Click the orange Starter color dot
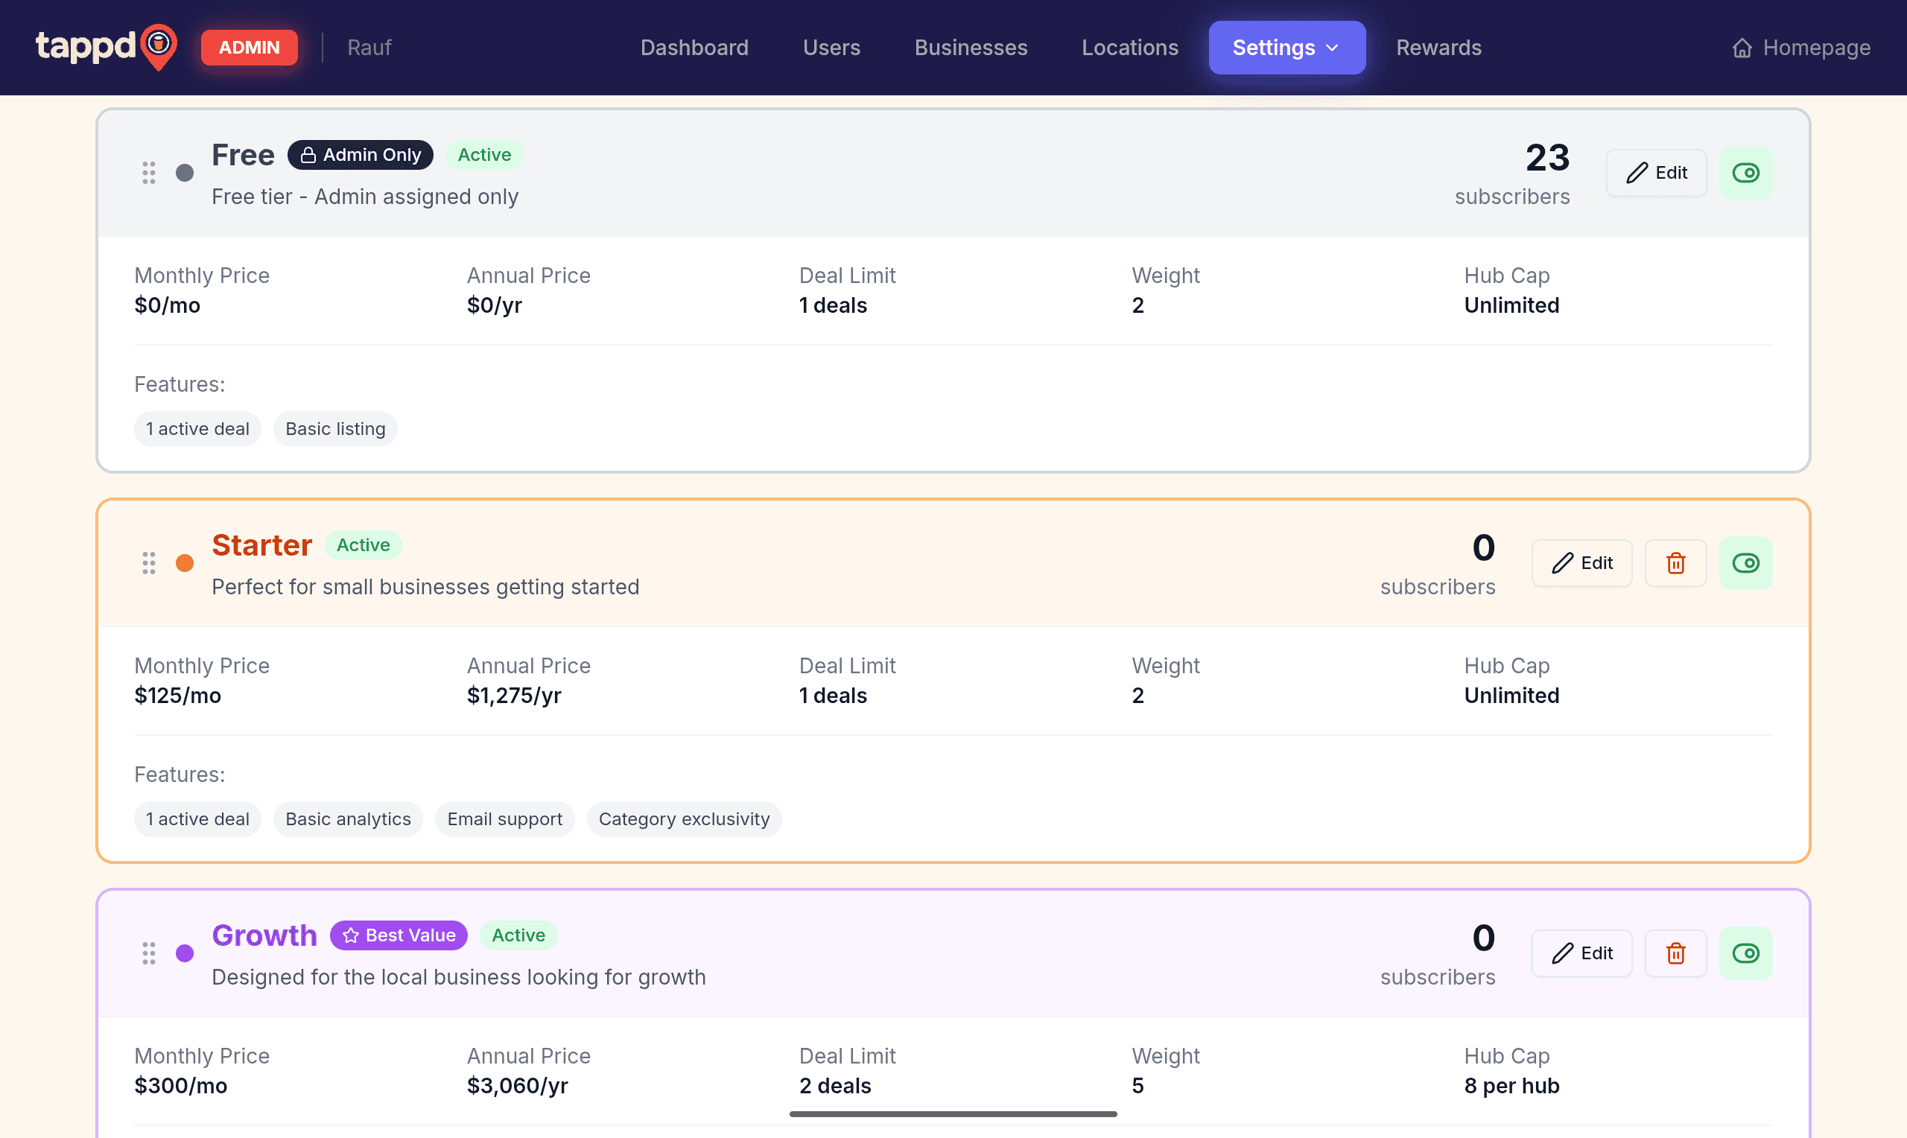The image size is (1907, 1138). 185,563
